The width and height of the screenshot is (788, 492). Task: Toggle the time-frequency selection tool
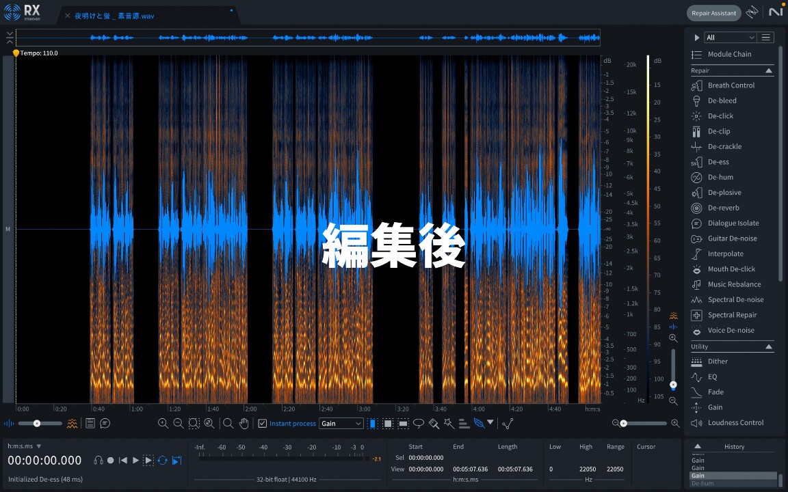tap(387, 424)
